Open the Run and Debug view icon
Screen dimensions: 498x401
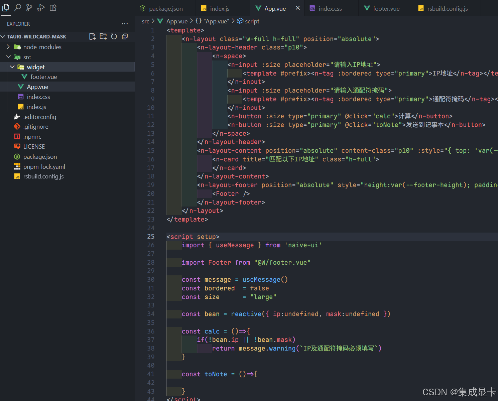pos(41,8)
